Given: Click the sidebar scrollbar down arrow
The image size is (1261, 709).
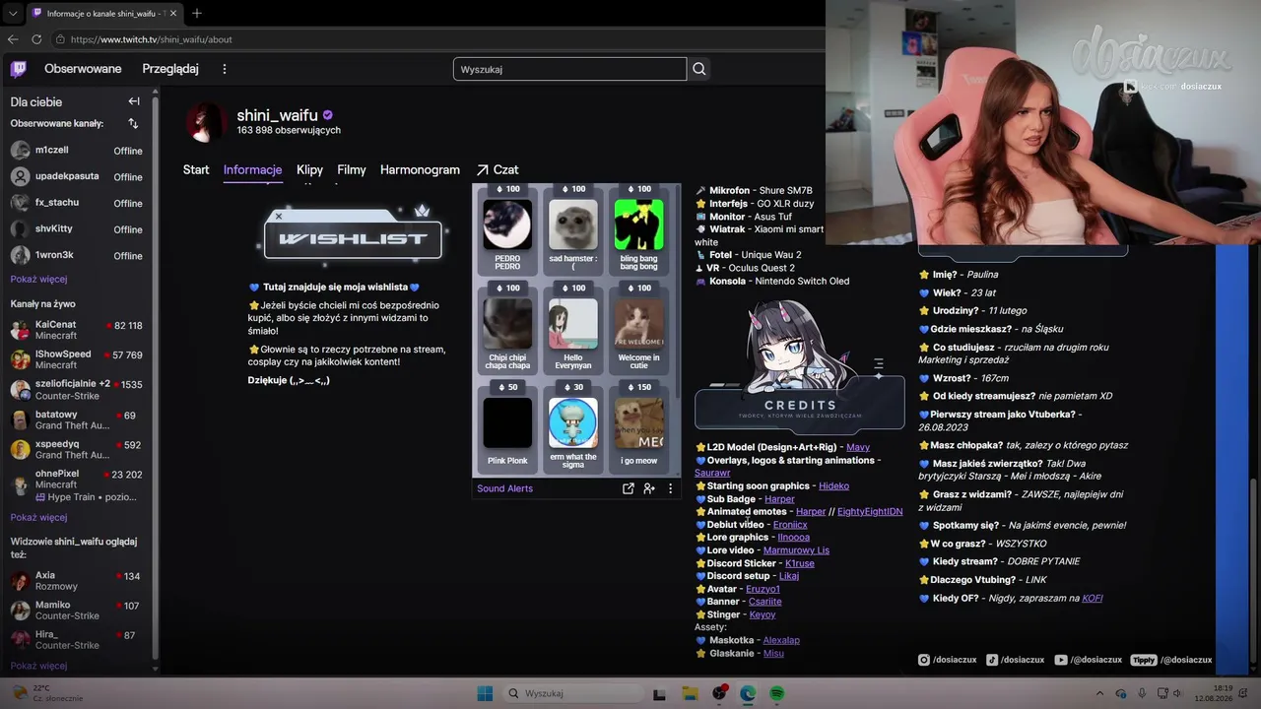Looking at the screenshot, I should tap(155, 669).
